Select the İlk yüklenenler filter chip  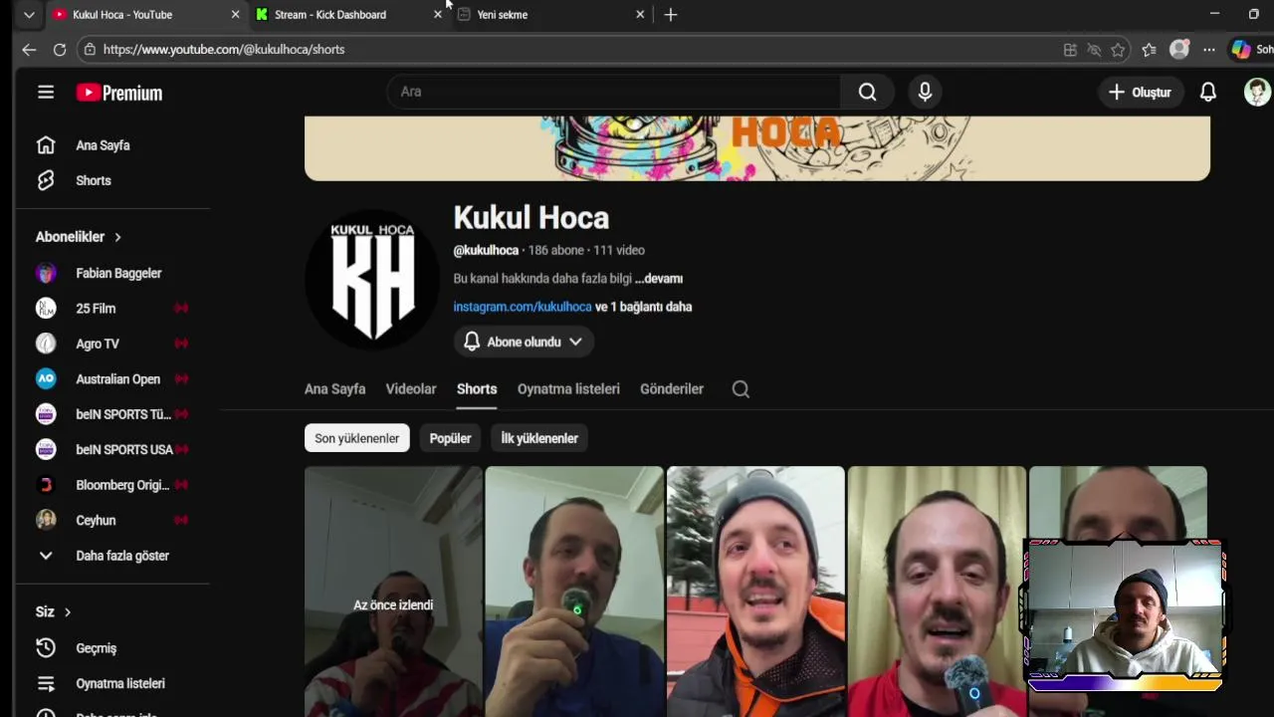539,438
